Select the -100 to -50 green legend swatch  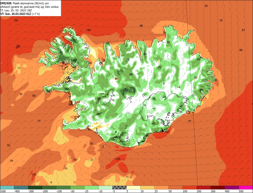[x=63, y=187]
